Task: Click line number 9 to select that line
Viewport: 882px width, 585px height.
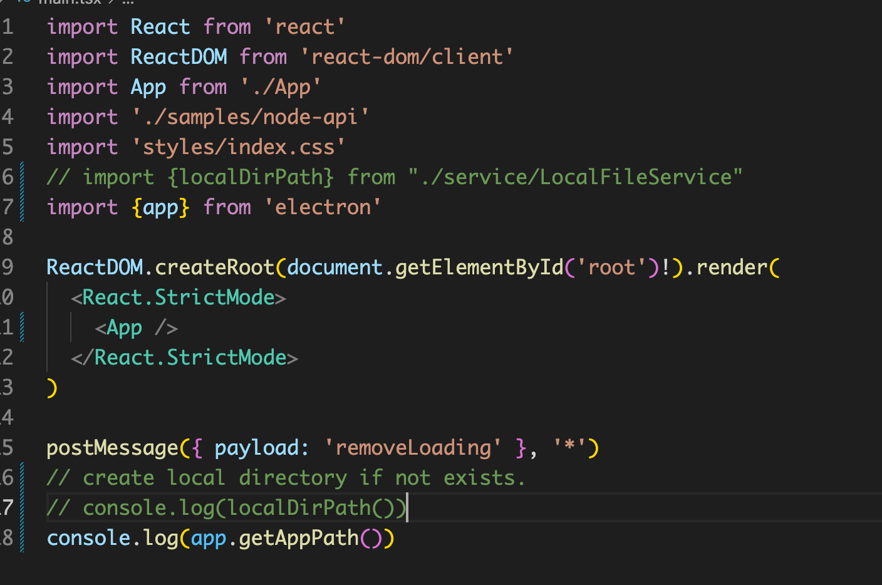Action: (x=9, y=267)
